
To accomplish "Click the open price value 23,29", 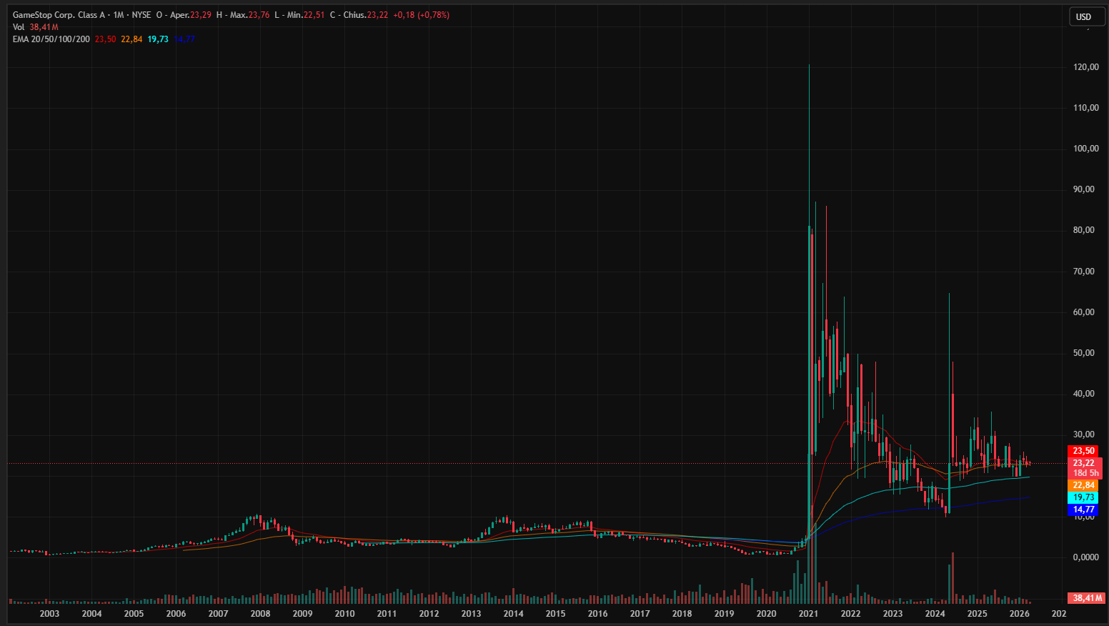I will [x=201, y=15].
